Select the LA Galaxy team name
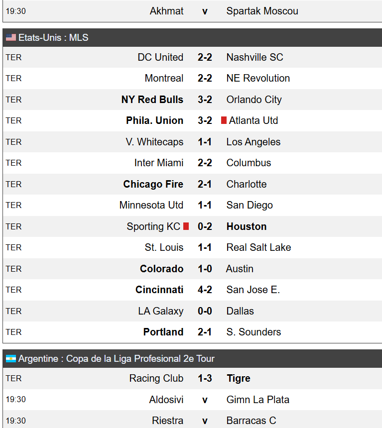Screen dimensions: 382x428 coord(161,311)
